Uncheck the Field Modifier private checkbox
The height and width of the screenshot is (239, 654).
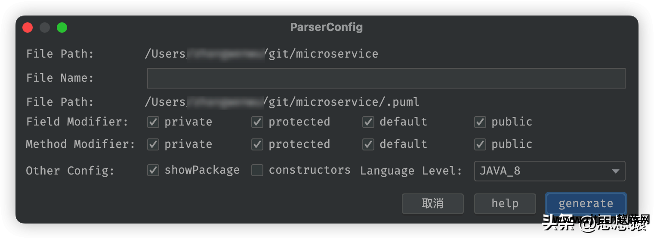153,122
